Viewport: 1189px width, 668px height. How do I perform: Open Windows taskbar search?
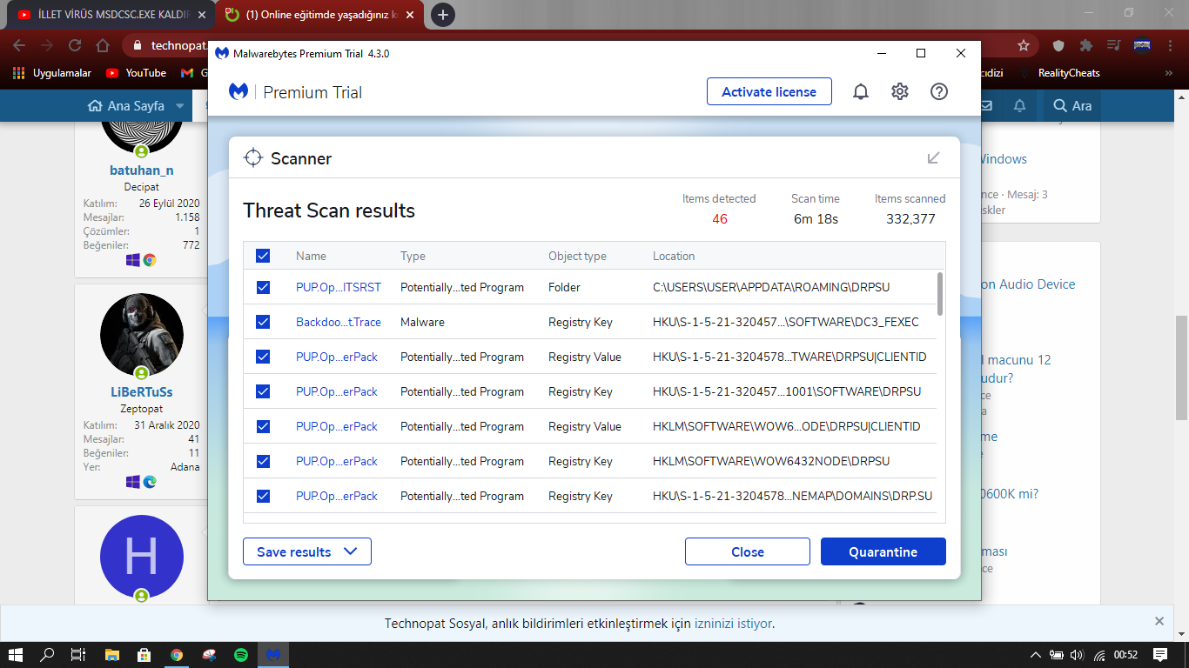pos(47,655)
